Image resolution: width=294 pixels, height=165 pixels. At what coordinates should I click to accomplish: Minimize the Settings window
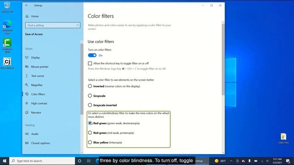[x=203, y=5]
